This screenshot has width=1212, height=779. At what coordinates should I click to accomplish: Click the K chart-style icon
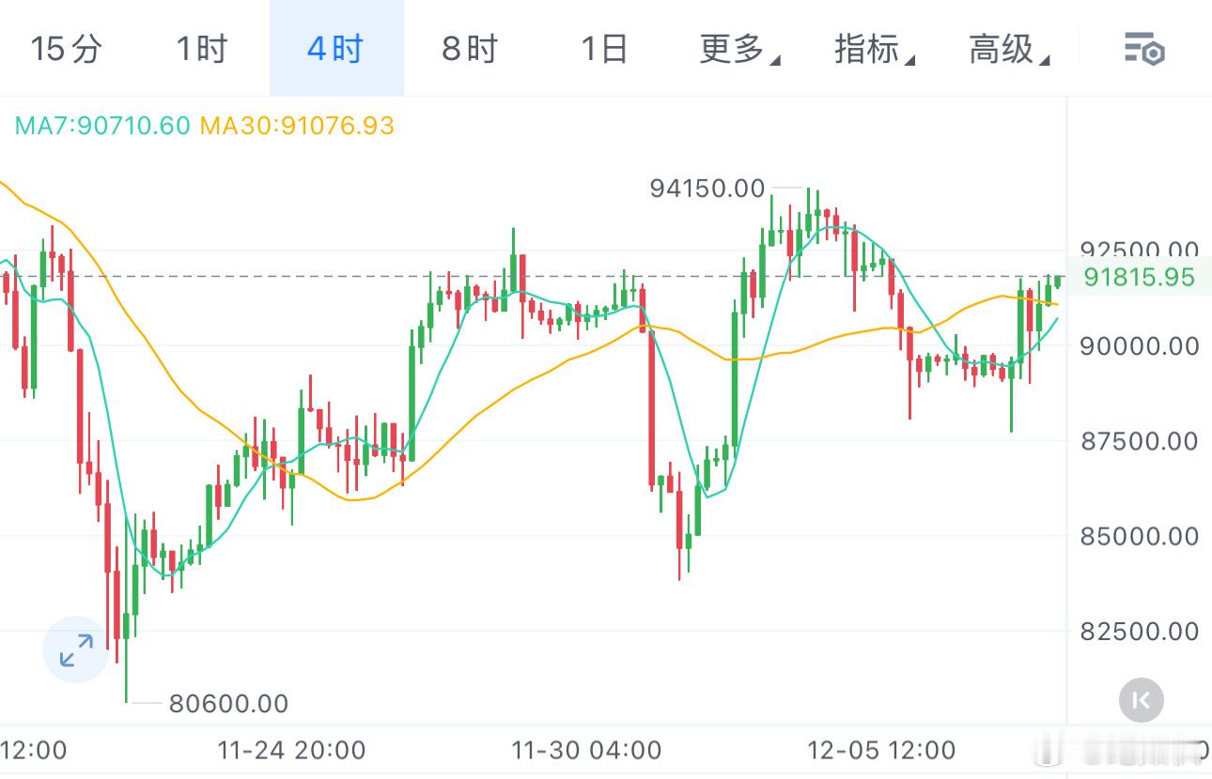(x=1140, y=701)
